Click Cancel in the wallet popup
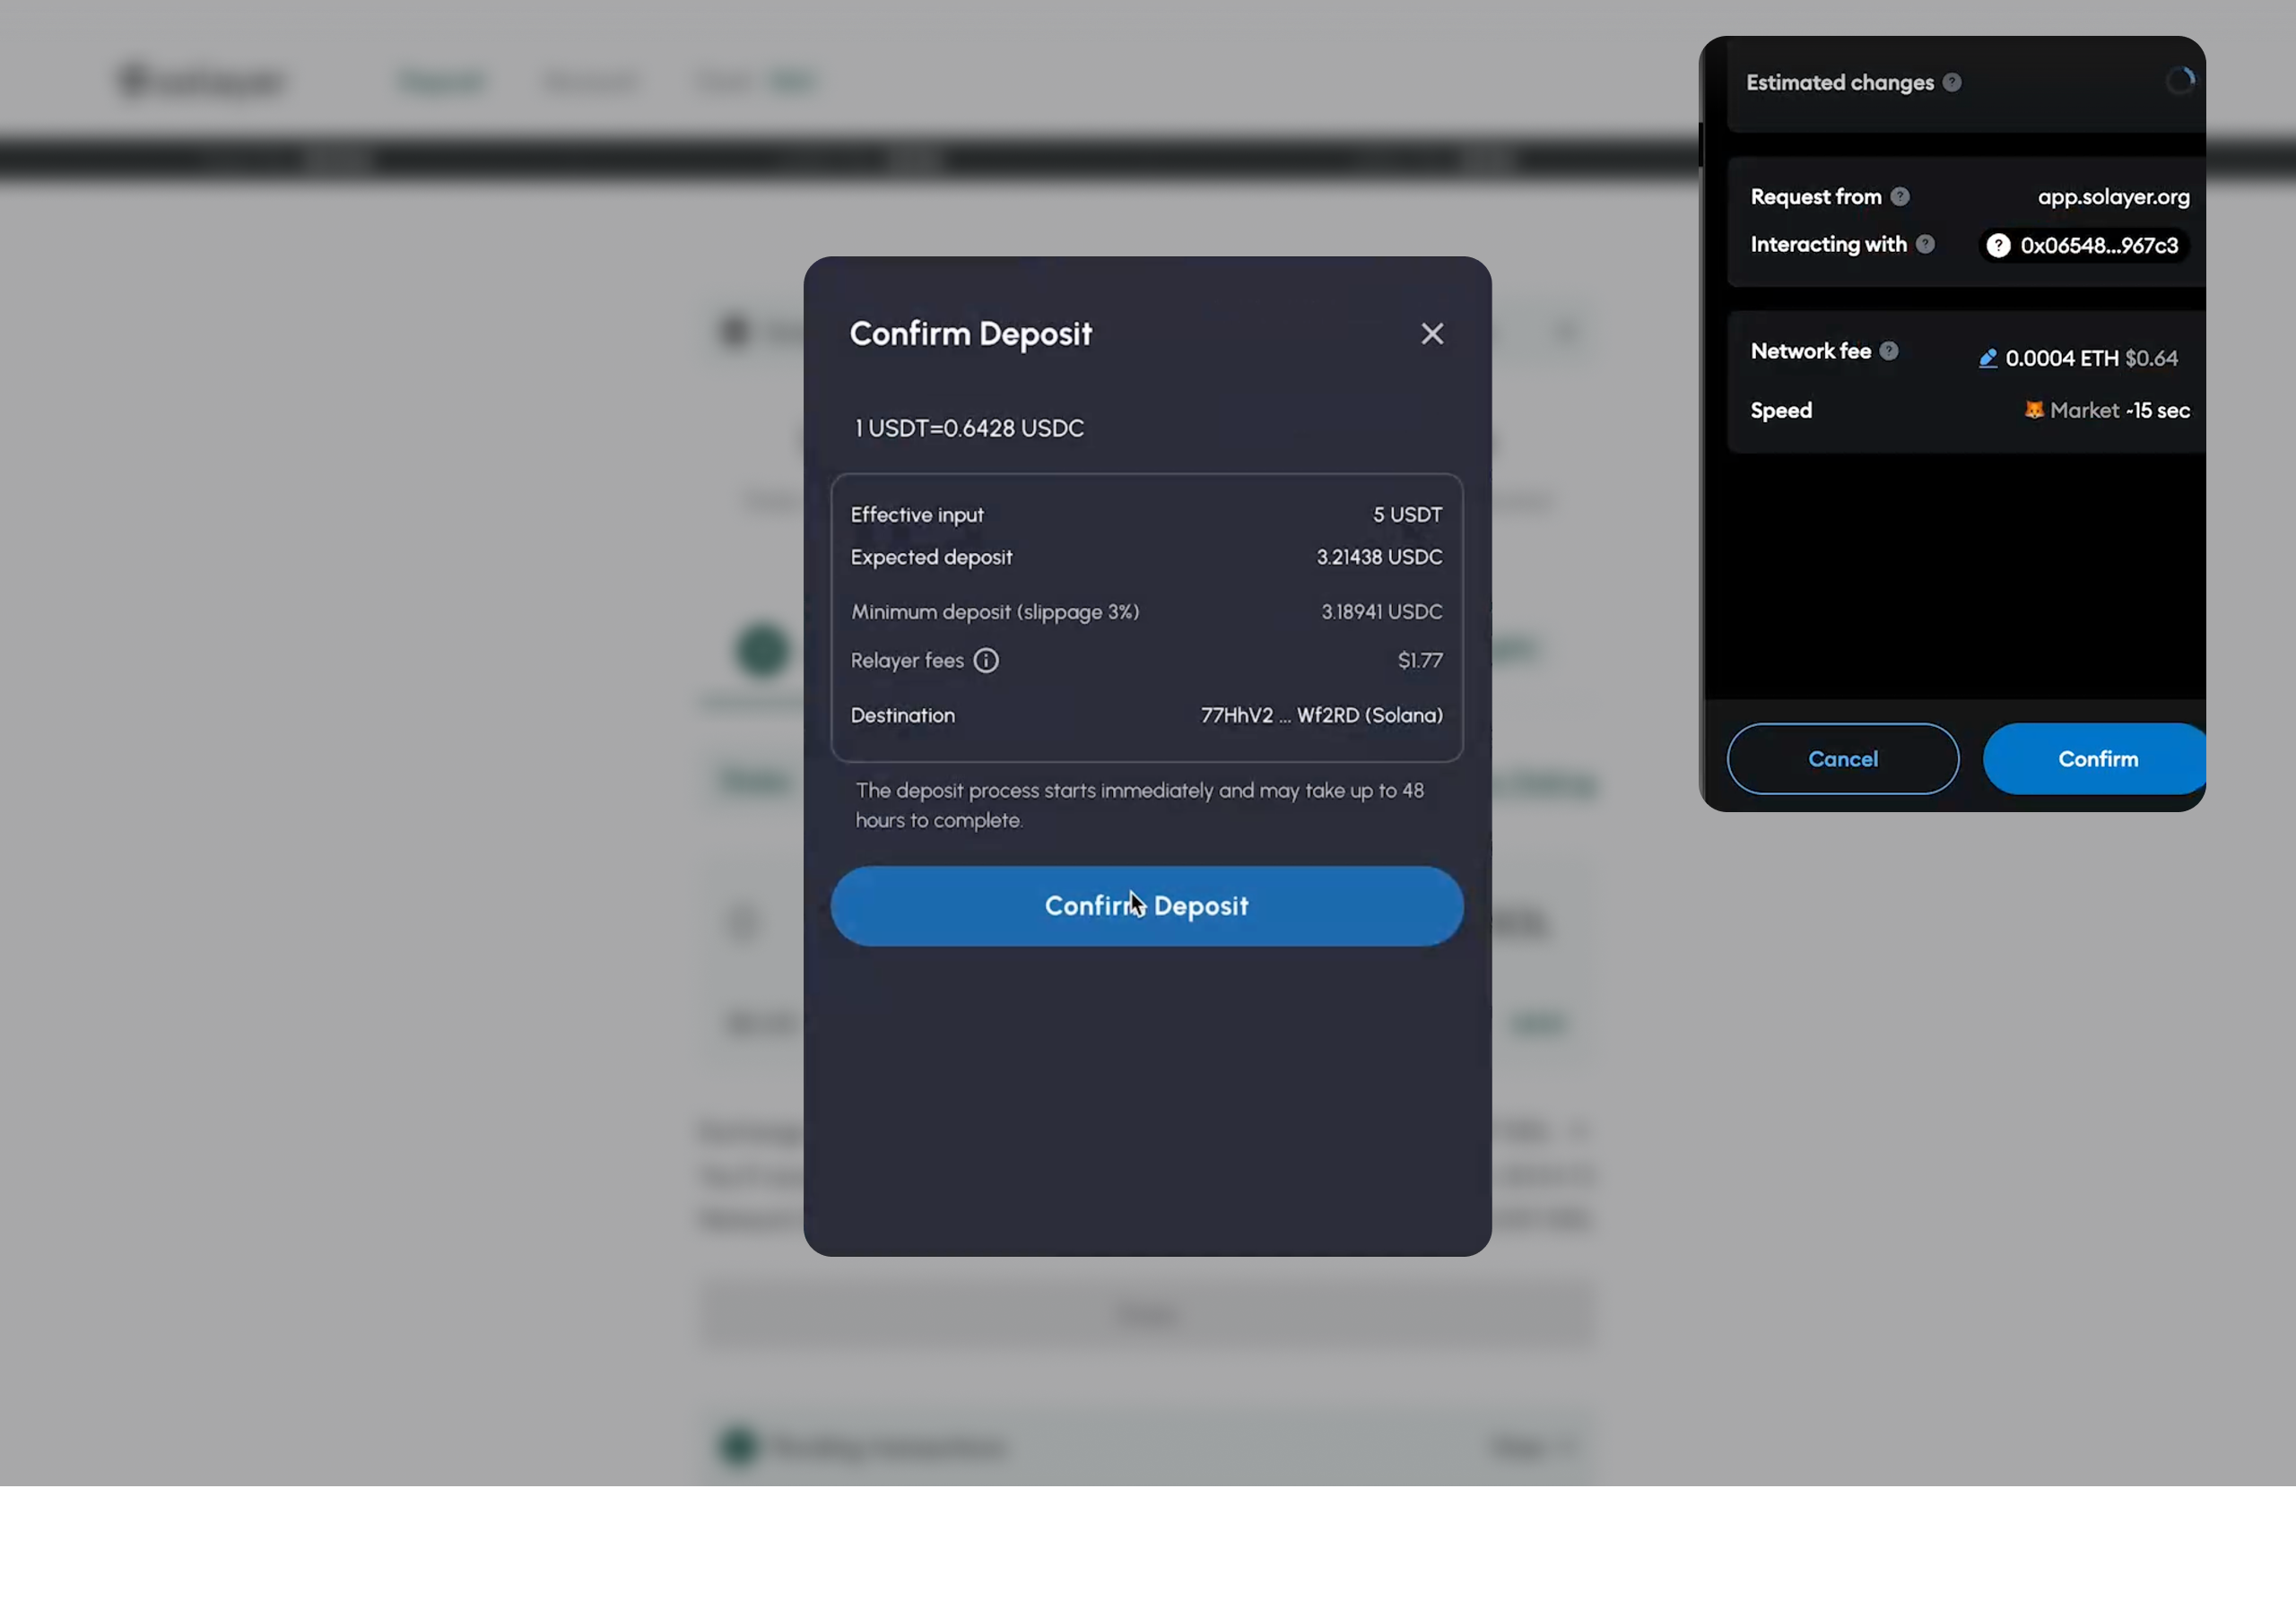This screenshot has height=1601, width=2296. [x=1842, y=758]
